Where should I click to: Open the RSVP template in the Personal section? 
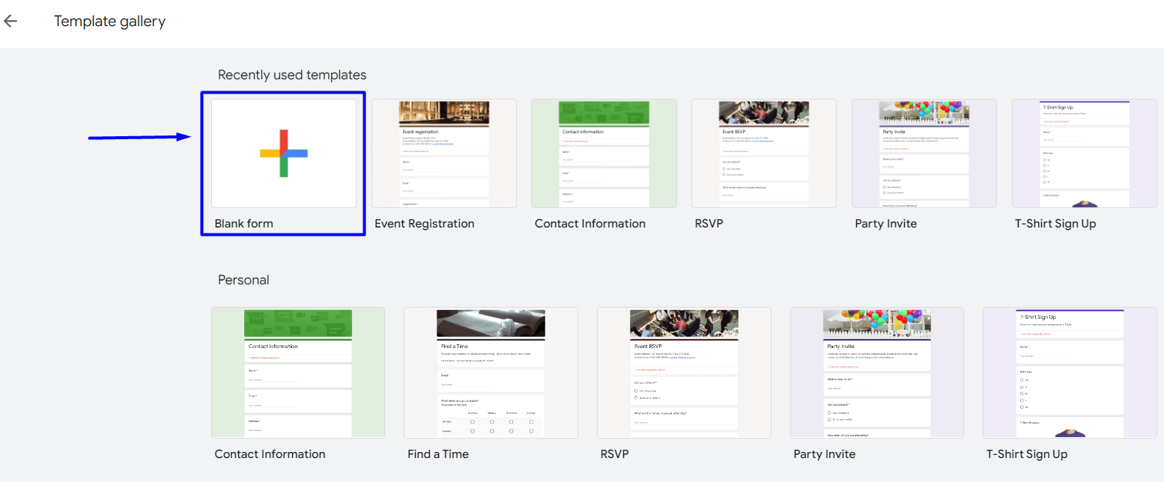[684, 372]
